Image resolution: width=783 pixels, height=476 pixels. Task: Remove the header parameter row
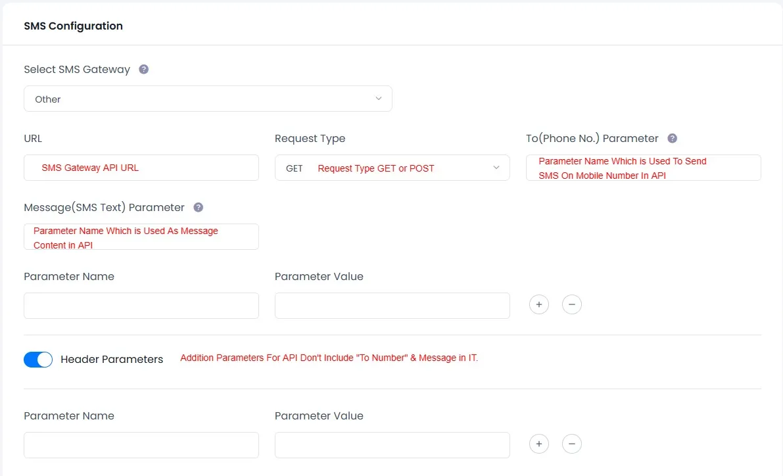[572, 444]
